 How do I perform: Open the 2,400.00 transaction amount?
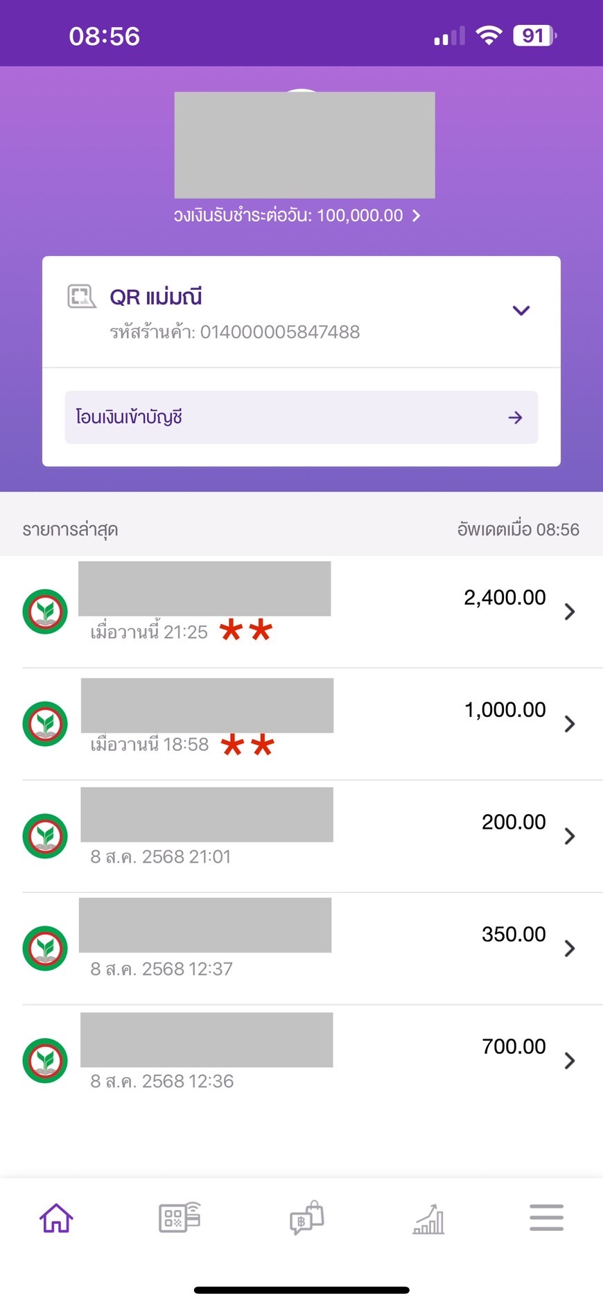(x=505, y=597)
